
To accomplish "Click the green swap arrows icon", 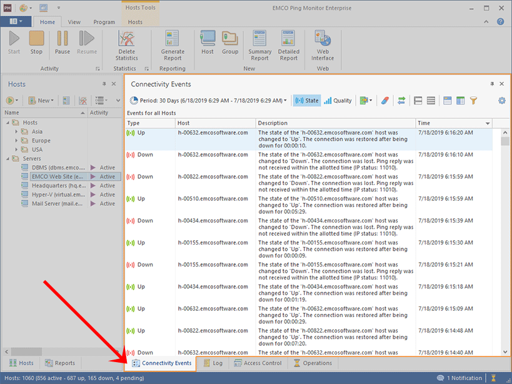I will click(x=401, y=101).
